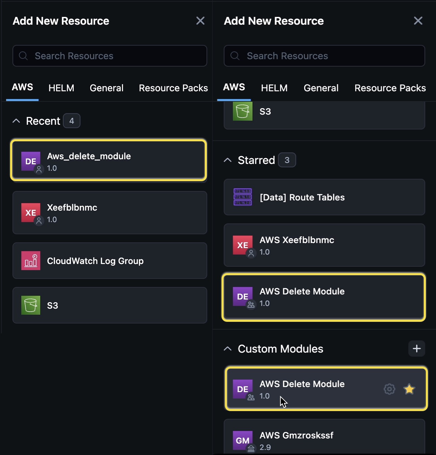Focus Search Resources field in left panel
436x455 pixels.
[110, 56]
